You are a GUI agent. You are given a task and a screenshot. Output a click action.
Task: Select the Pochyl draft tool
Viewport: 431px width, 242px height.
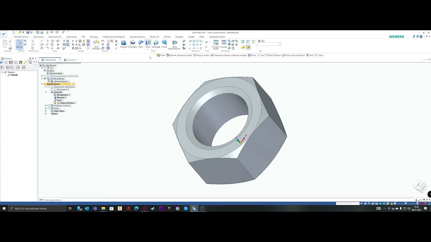[x=164, y=44]
